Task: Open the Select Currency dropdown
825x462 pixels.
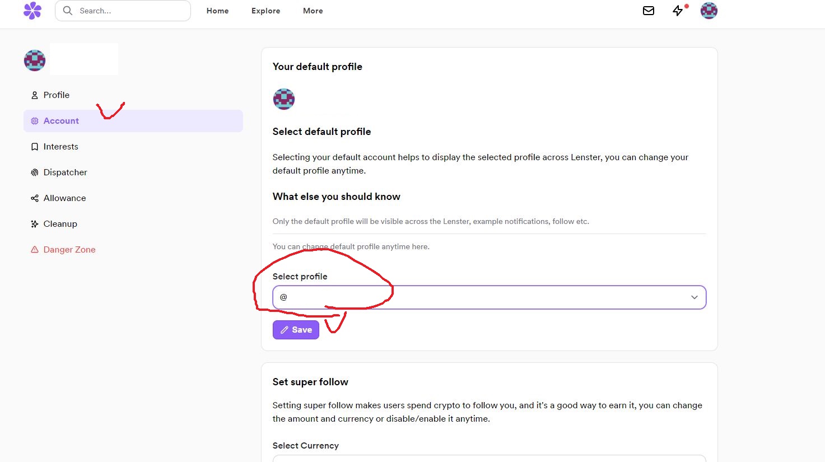Action: (x=490, y=459)
